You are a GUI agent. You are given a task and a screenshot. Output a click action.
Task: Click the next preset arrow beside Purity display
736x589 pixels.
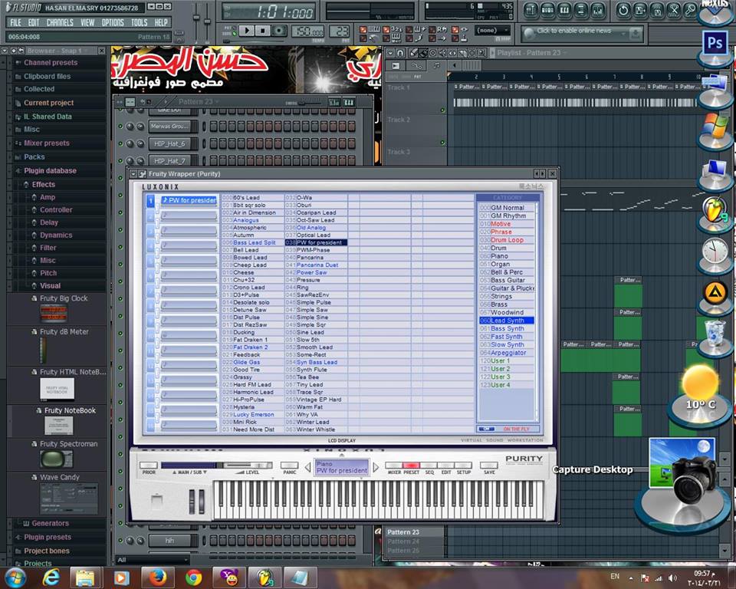tap(376, 467)
